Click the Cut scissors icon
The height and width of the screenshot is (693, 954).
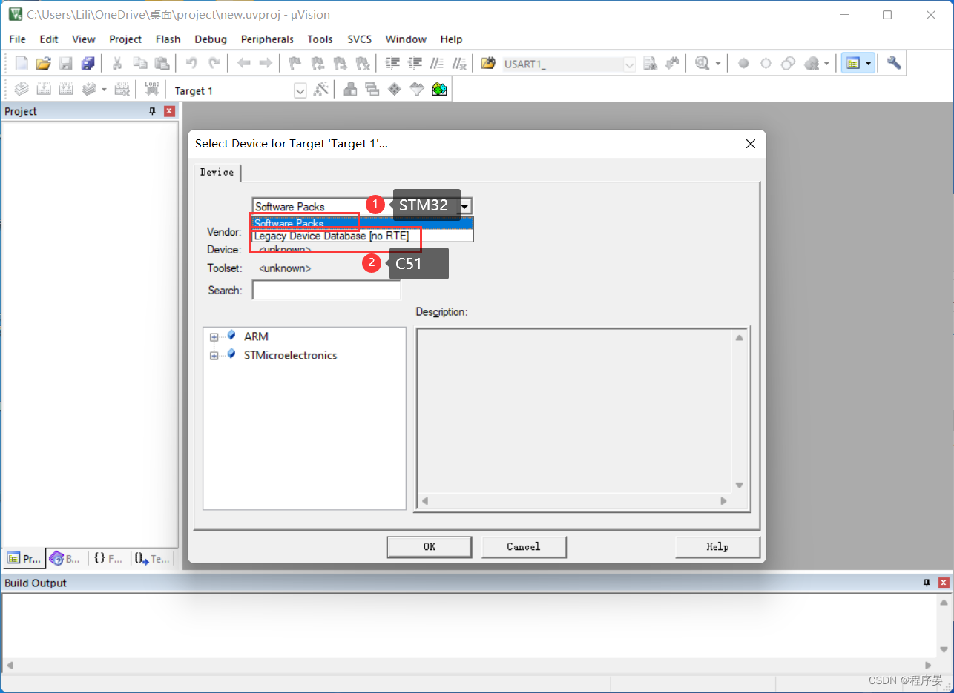tap(117, 64)
